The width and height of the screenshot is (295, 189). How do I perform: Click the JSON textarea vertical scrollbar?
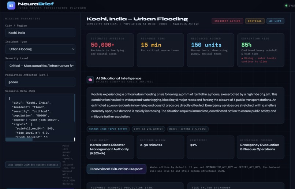[75, 108]
